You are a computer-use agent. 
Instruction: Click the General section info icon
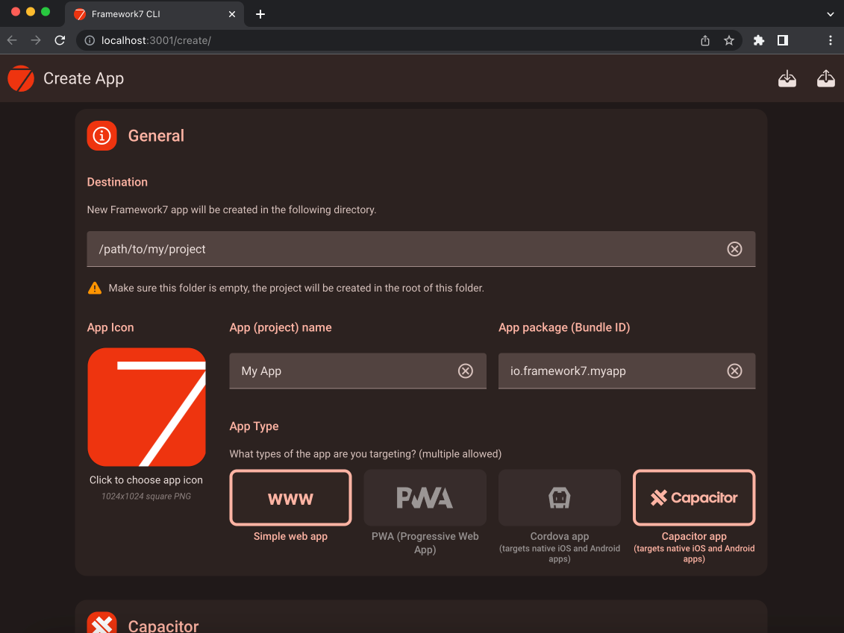[x=101, y=136]
